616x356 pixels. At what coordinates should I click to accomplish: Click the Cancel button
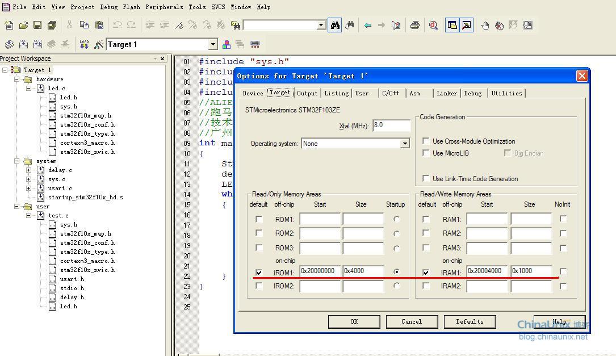(412, 321)
